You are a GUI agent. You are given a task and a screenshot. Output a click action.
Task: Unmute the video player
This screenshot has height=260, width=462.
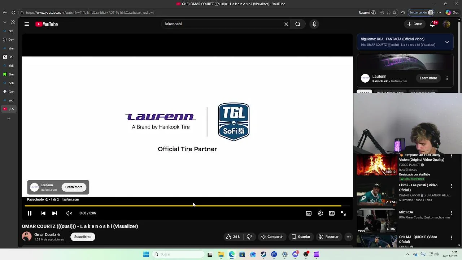point(69,213)
